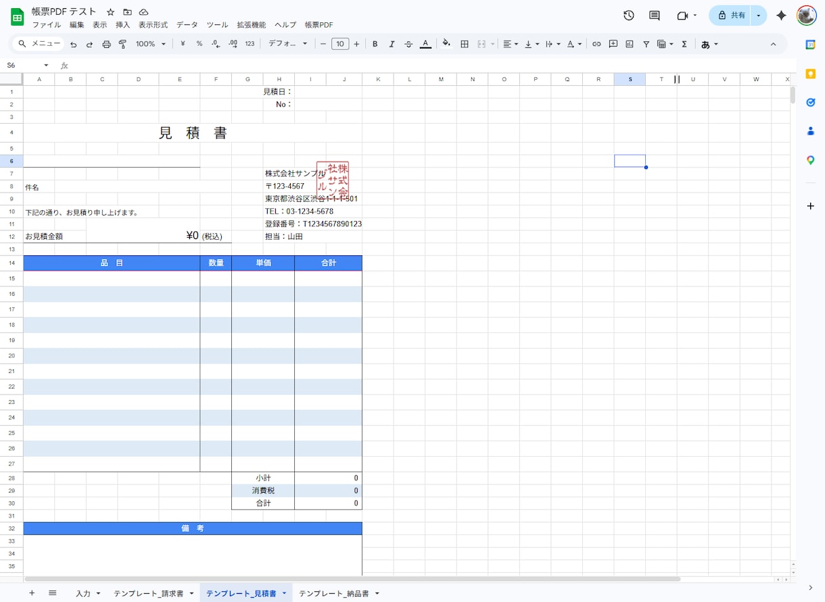Image resolution: width=825 pixels, height=602 pixels.
Task: Open the 帳票PDF menu
Action: coord(319,25)
